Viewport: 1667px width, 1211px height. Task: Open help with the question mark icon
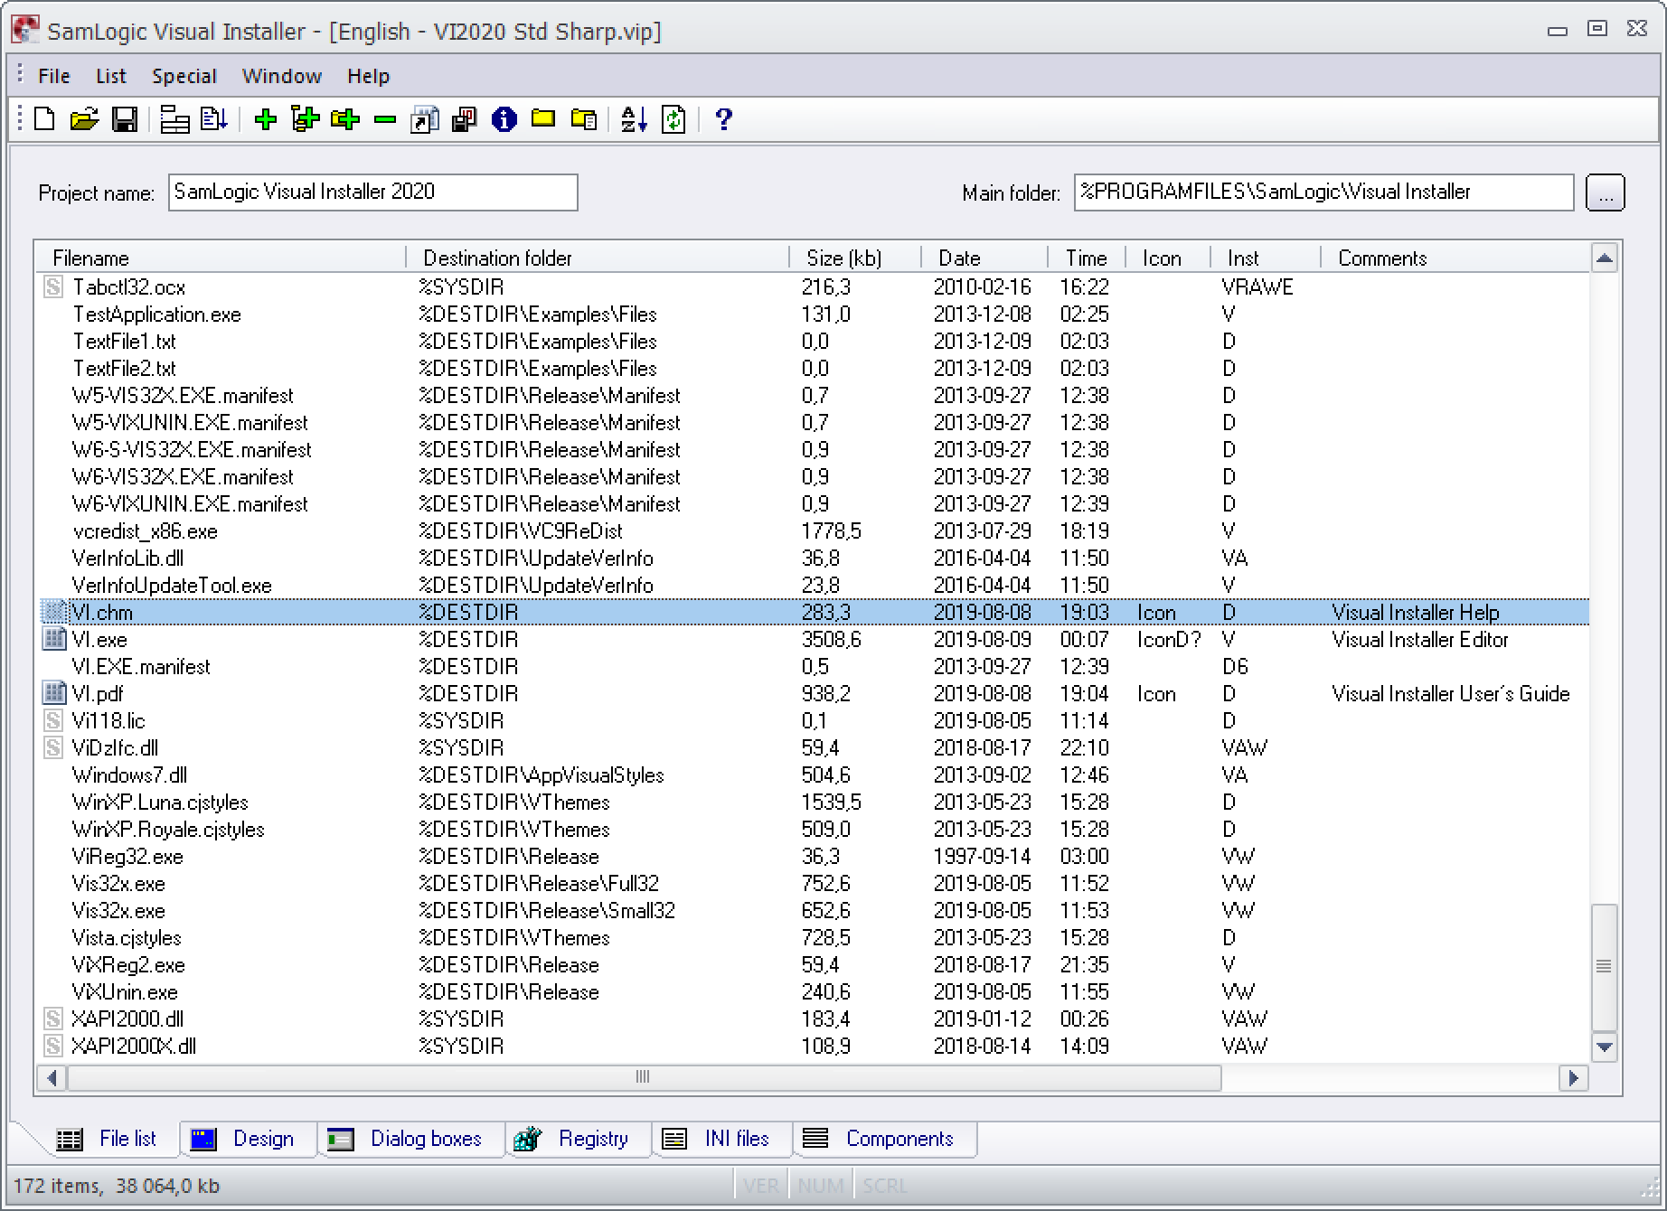[723, 119]
